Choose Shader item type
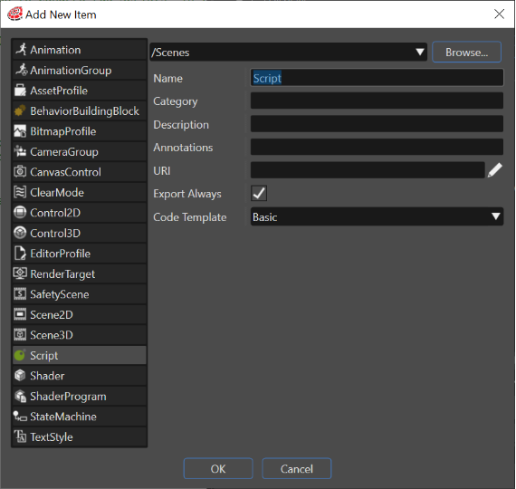The width and height of the screenshot is (516, 489). coord(80,376)
